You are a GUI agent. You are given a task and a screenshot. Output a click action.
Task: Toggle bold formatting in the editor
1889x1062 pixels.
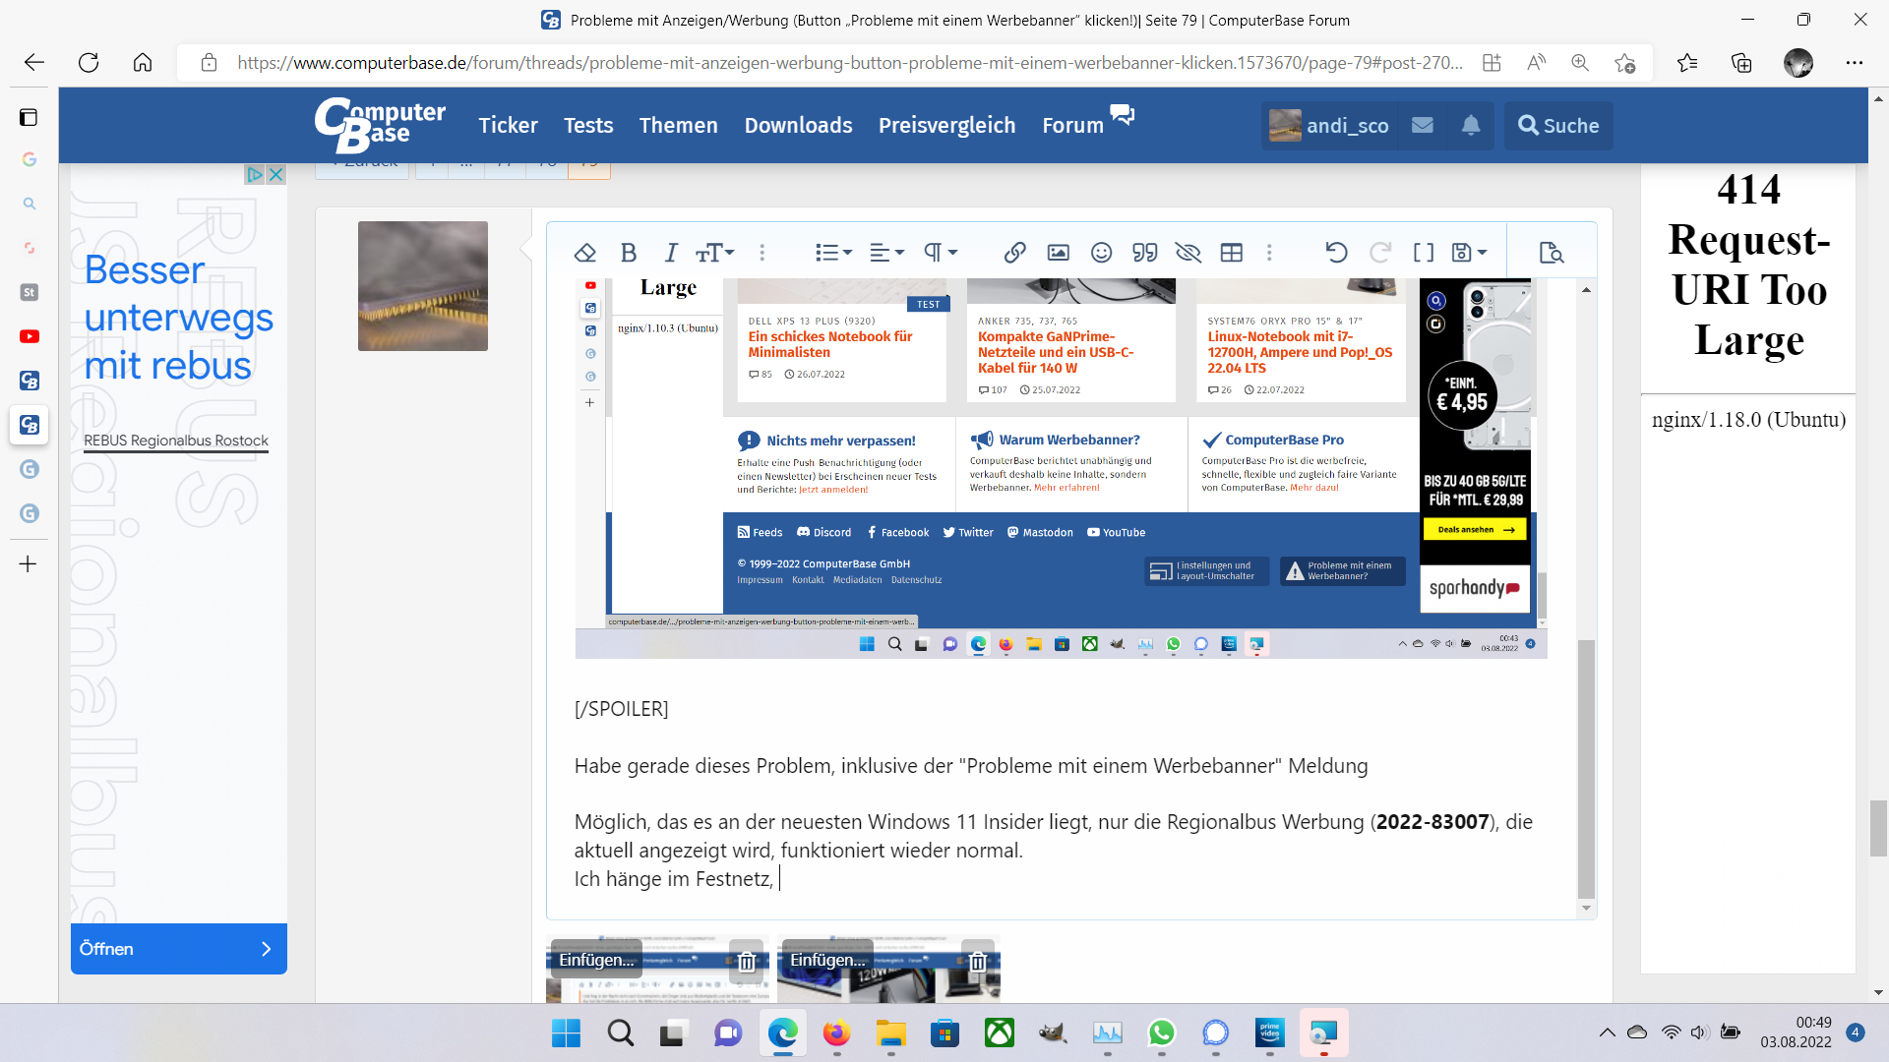click(x=629, y=253)
